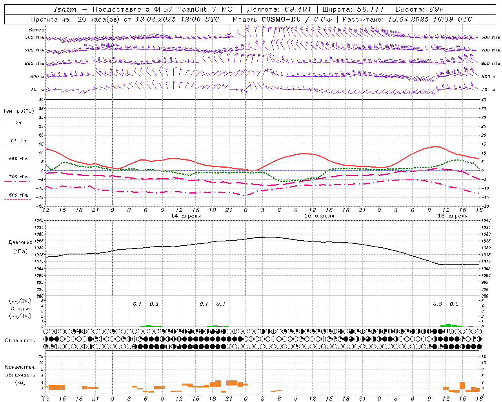Screen dimensions: 502x402
Task: Click the 'Долгота: 69.401' longitude value
Action: click(279, 9)
